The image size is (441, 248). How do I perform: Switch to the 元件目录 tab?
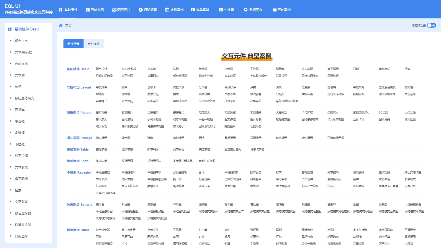(x=73, y=44)
